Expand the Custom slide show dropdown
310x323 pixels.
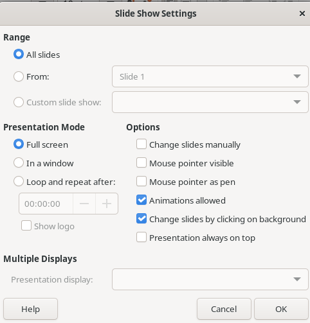pos(210,102)
